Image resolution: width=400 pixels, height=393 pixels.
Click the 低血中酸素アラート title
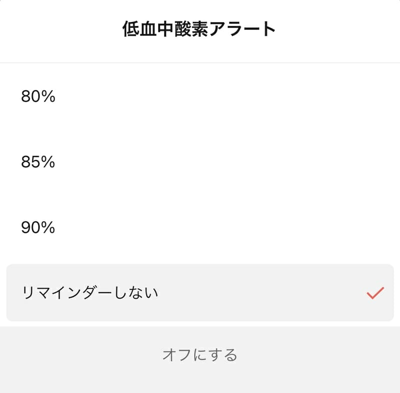coord(199,29)
